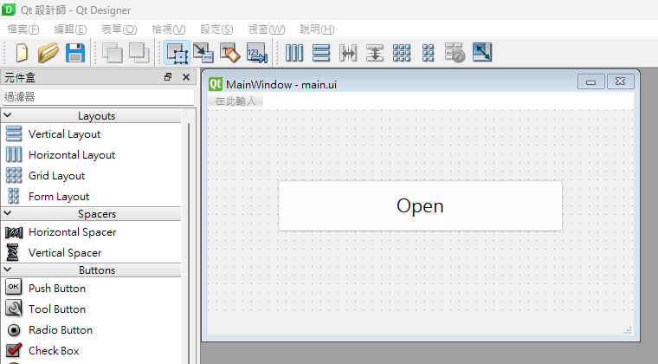Apply Lay Out in a Grid toolbar icon
658x364 pixels.
[x=402, y=53]
